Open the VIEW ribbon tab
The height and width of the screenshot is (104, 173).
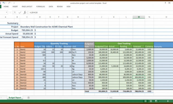click(68, 7)
